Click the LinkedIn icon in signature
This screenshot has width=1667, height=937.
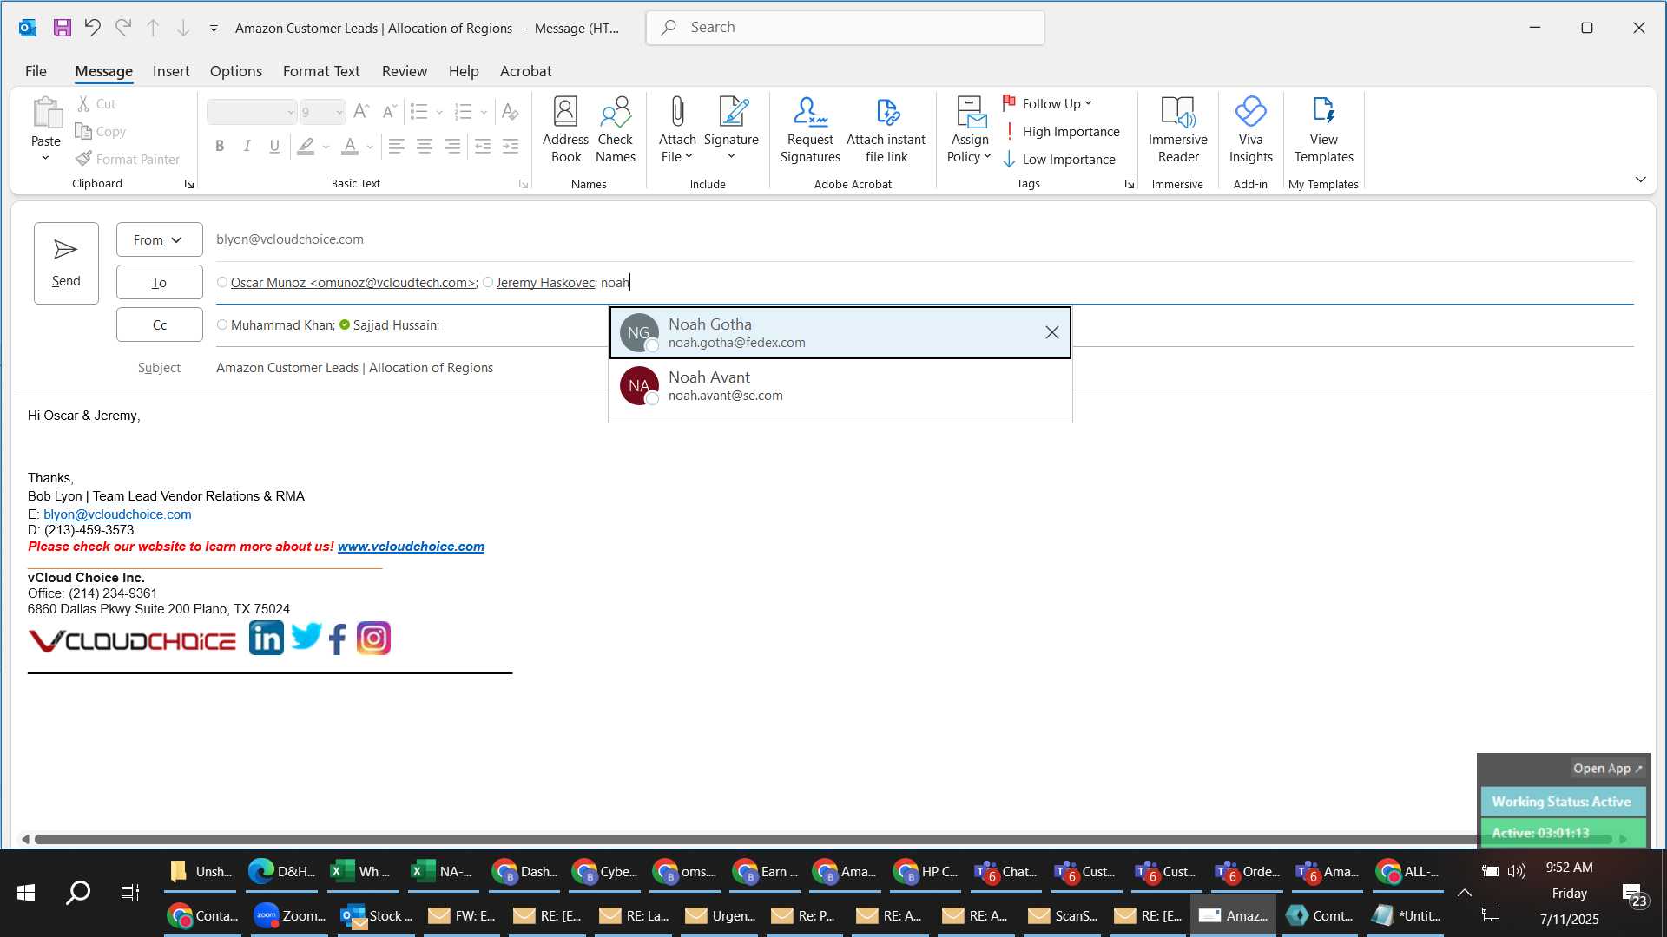click(267, 639)
